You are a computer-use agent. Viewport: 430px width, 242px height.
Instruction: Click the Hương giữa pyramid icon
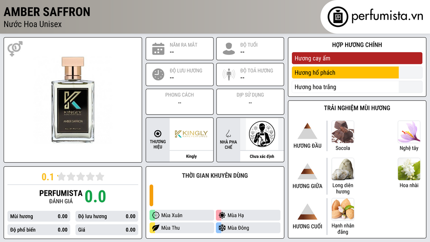pyautogui.click(x=307, y=171)
